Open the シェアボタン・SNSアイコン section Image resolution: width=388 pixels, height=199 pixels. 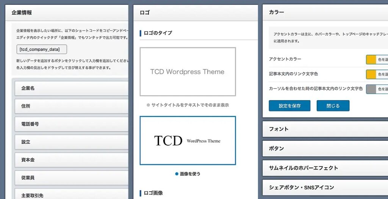(325, 187)
